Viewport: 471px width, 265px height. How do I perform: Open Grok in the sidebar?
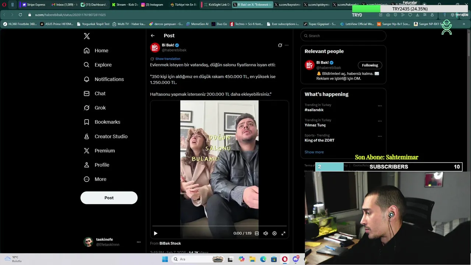(95, 108)
